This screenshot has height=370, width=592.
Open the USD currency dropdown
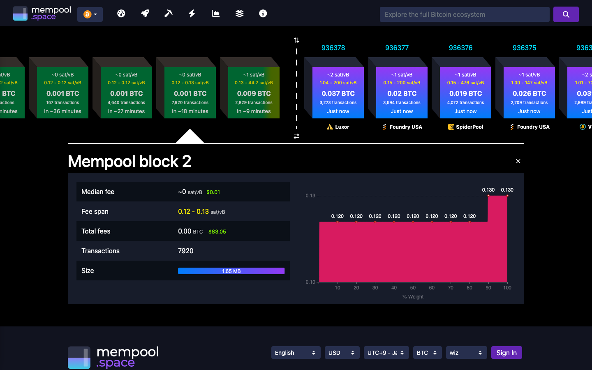[x=342, y=352]
